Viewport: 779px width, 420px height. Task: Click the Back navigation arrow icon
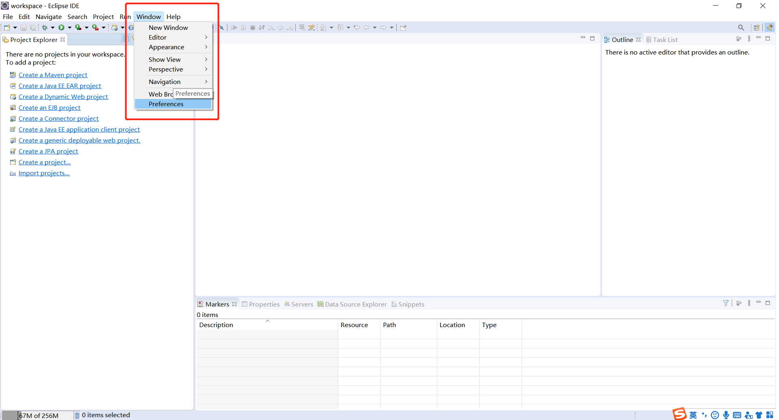pyautogui.click(x=366, y=27)
